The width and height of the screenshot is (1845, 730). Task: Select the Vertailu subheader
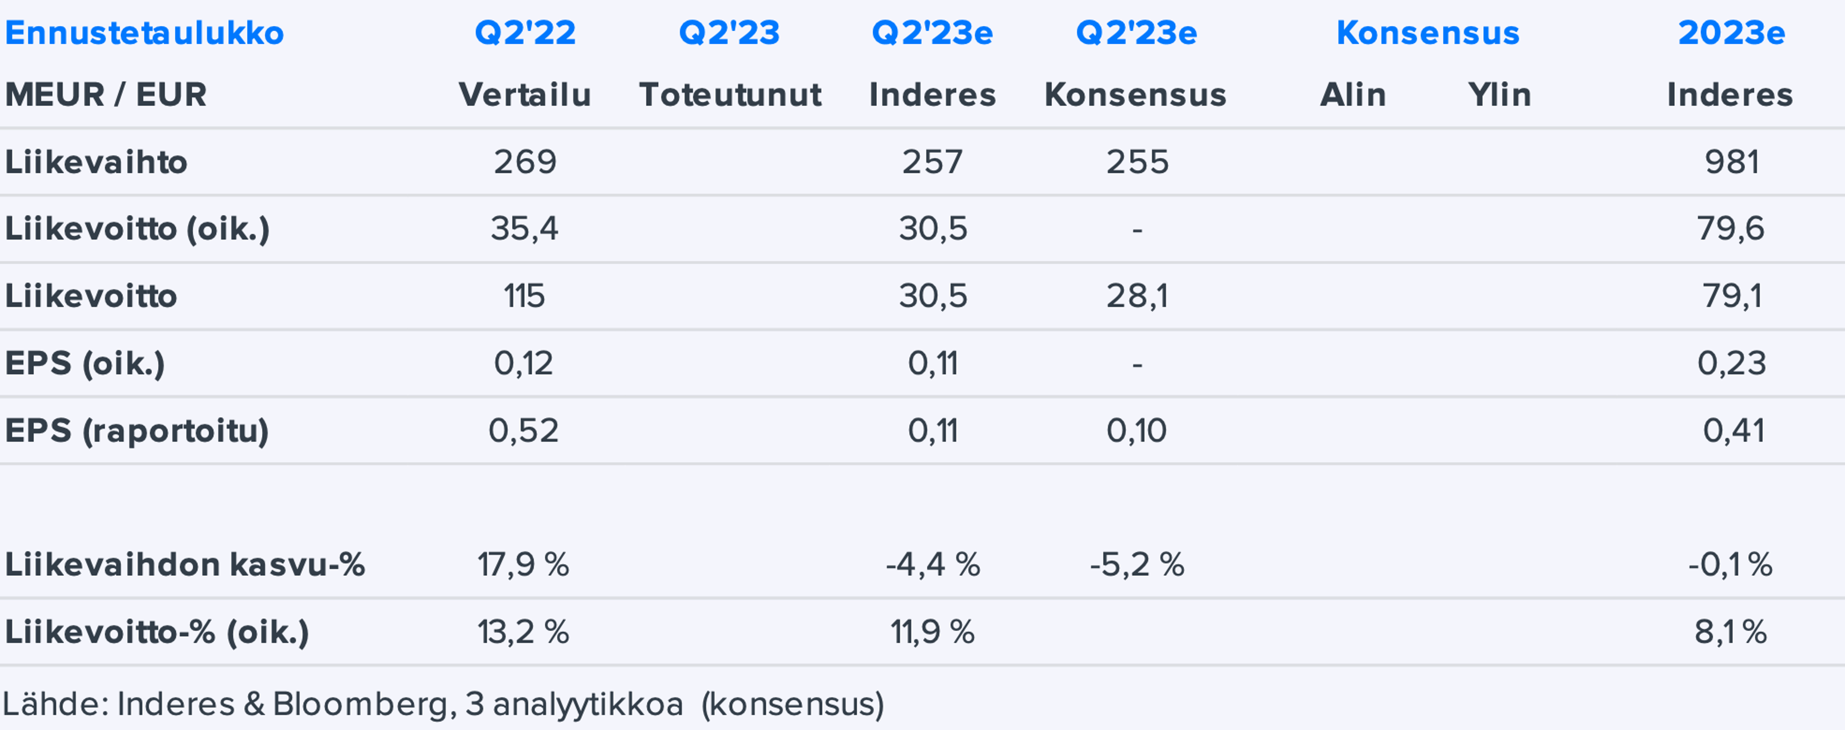(x=525, y=95)
